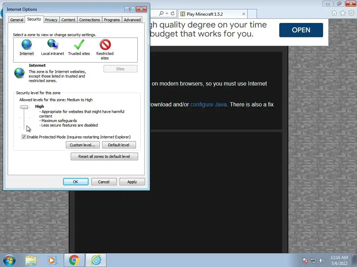The height and width of the screenshot is (267, 357).
Task: Select the Security tab
Action: tap(34, 19)
